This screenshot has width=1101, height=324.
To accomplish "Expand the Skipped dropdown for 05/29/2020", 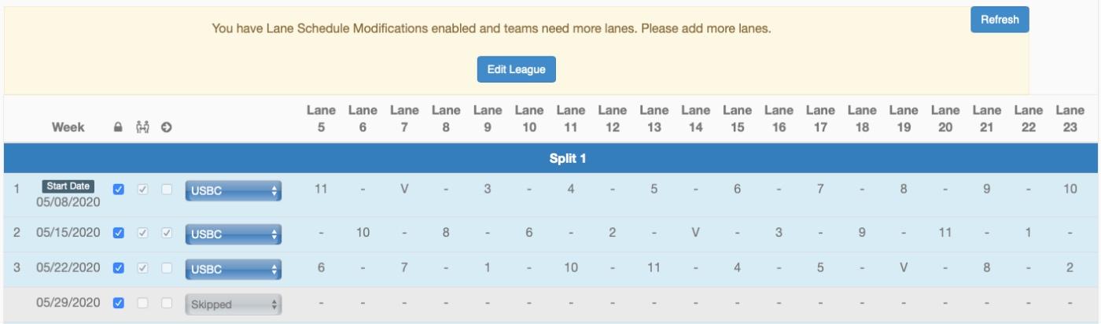I will [233, 304].
